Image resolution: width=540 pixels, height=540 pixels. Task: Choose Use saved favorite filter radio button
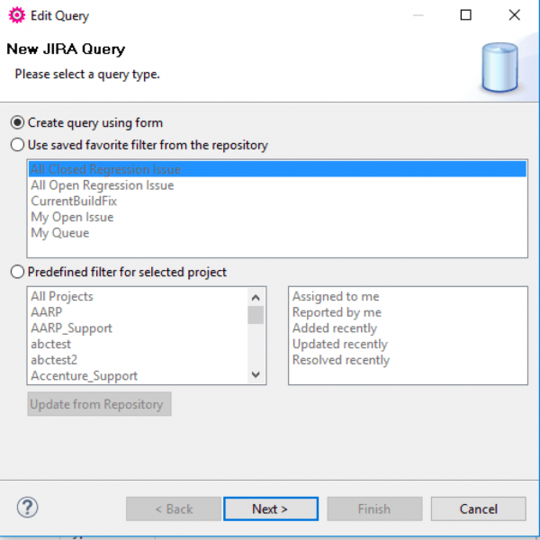pyautogui.click(x=17, y=145)
